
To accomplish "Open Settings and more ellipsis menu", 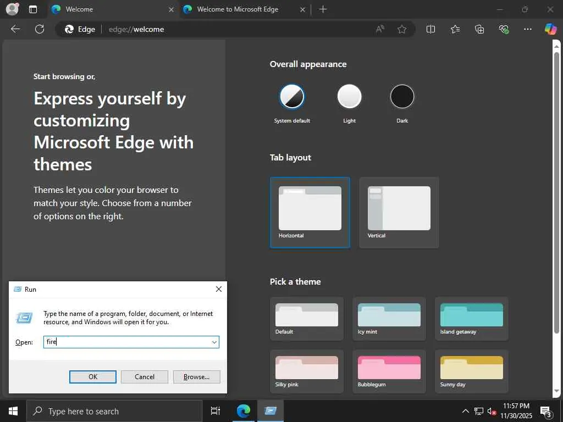I will [527, 29].
